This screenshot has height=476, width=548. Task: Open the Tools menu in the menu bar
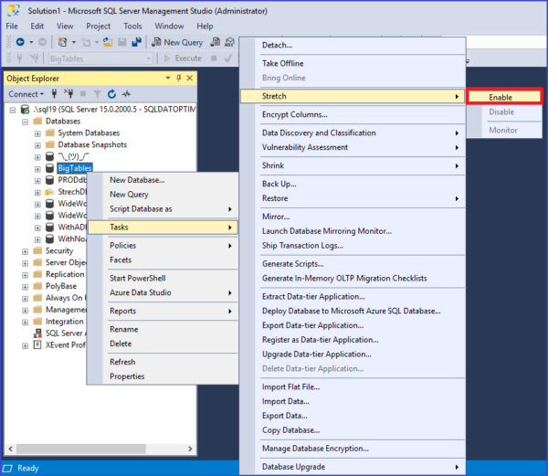click(132, 26)
